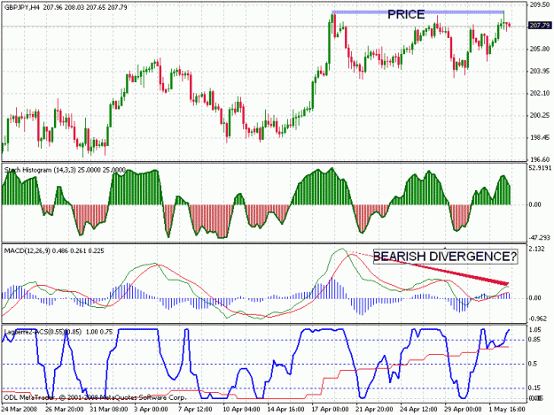Click the 2.132 MACD scale value
Viewport: 554px width, 415px height.
(536, 249)
